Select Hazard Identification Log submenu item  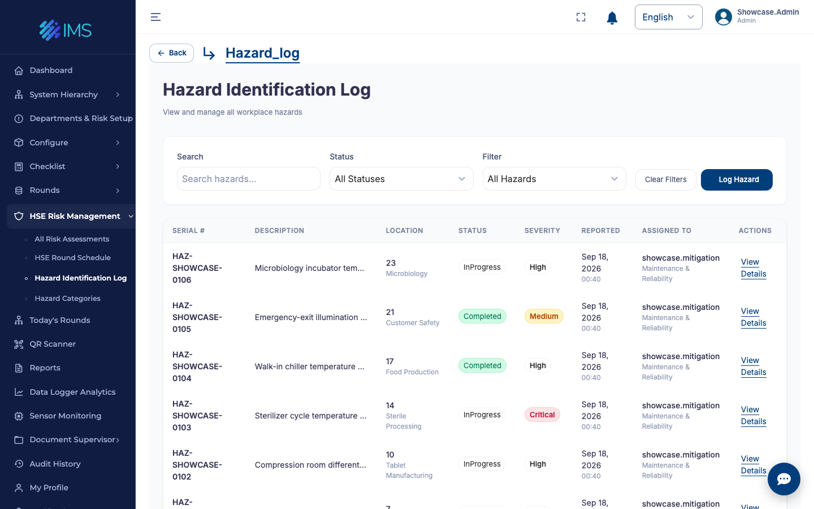pyautogui.click(x=80, y=278)
